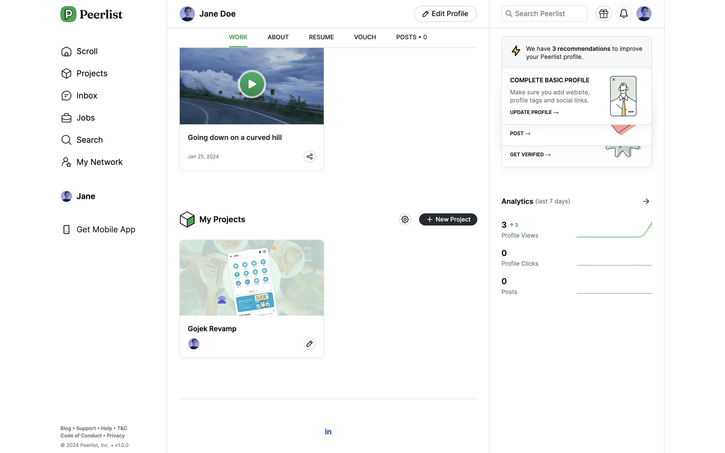Edit the Gojek Revamp project
The image size is (725, 453).
coord(309,344)
